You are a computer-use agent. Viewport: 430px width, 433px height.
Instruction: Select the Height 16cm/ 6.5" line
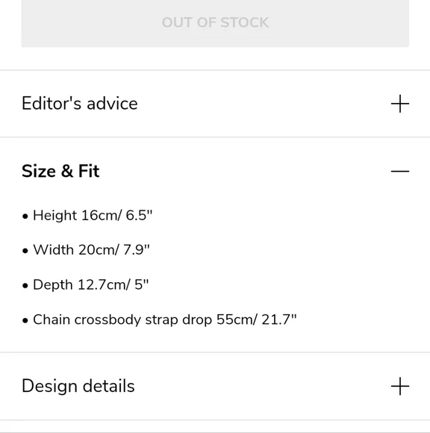[x=87, y=216]
